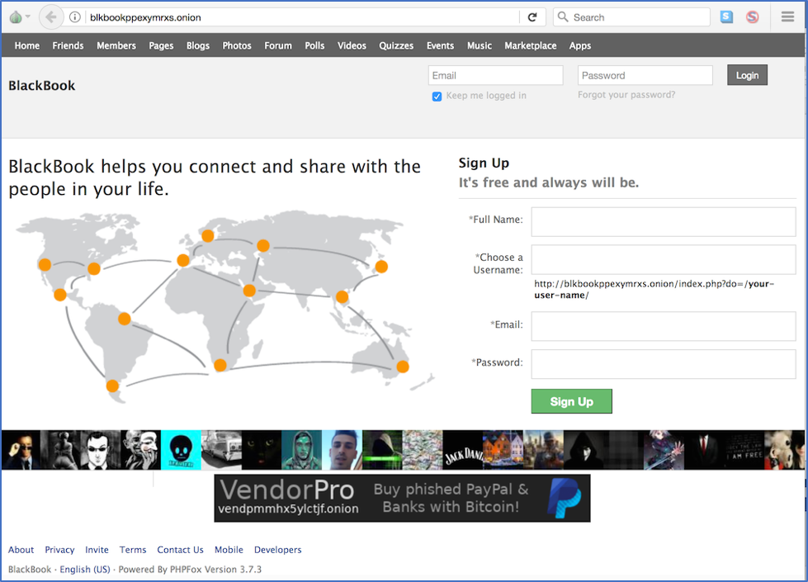Click the Tor onion button

16,17
